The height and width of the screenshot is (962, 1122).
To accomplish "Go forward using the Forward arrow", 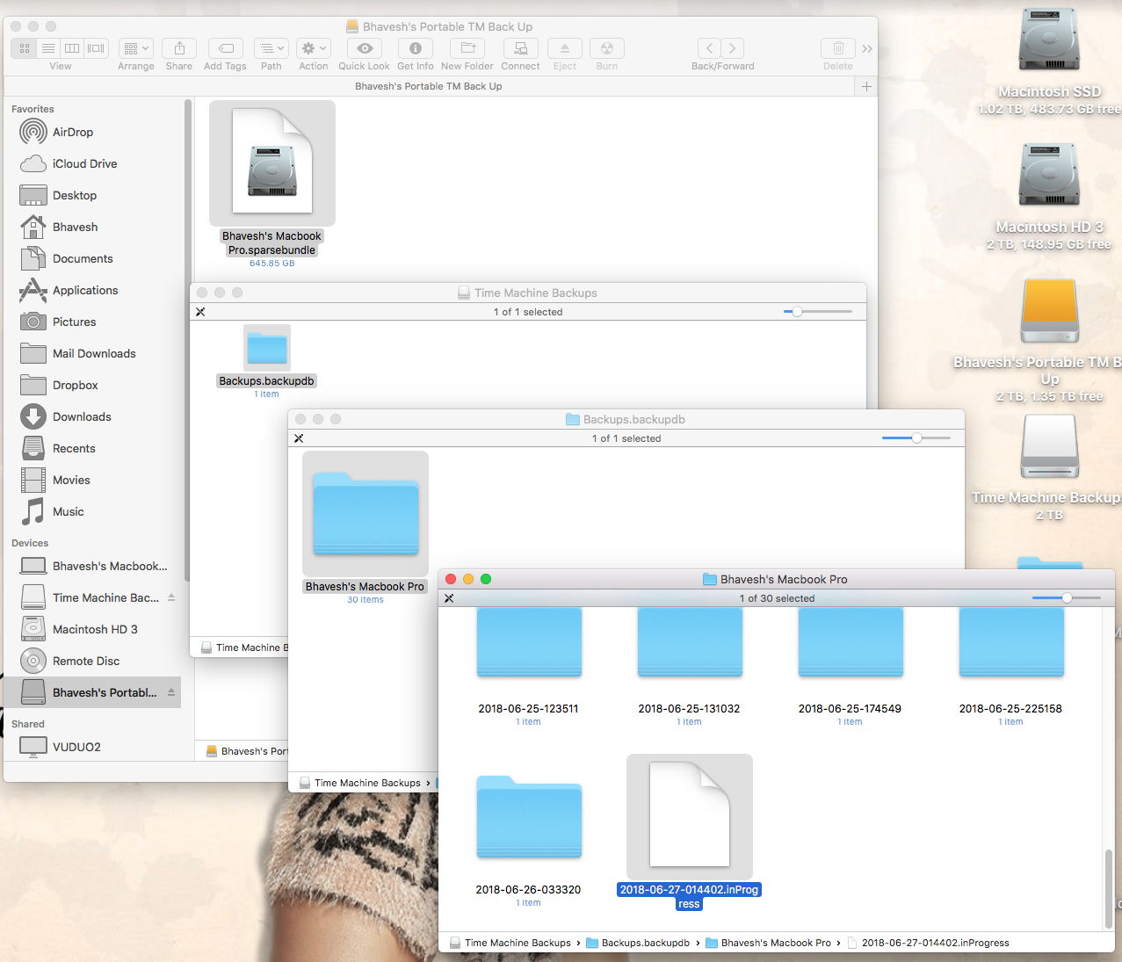I will tap(733, 48).
